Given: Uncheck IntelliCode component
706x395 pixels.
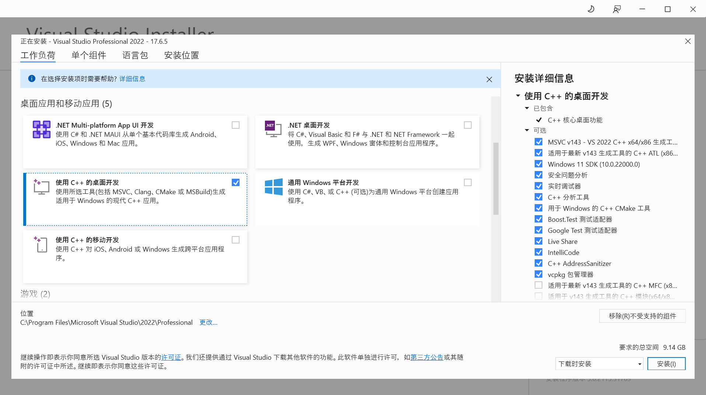Looking at the screenshot, I should 538,252.
